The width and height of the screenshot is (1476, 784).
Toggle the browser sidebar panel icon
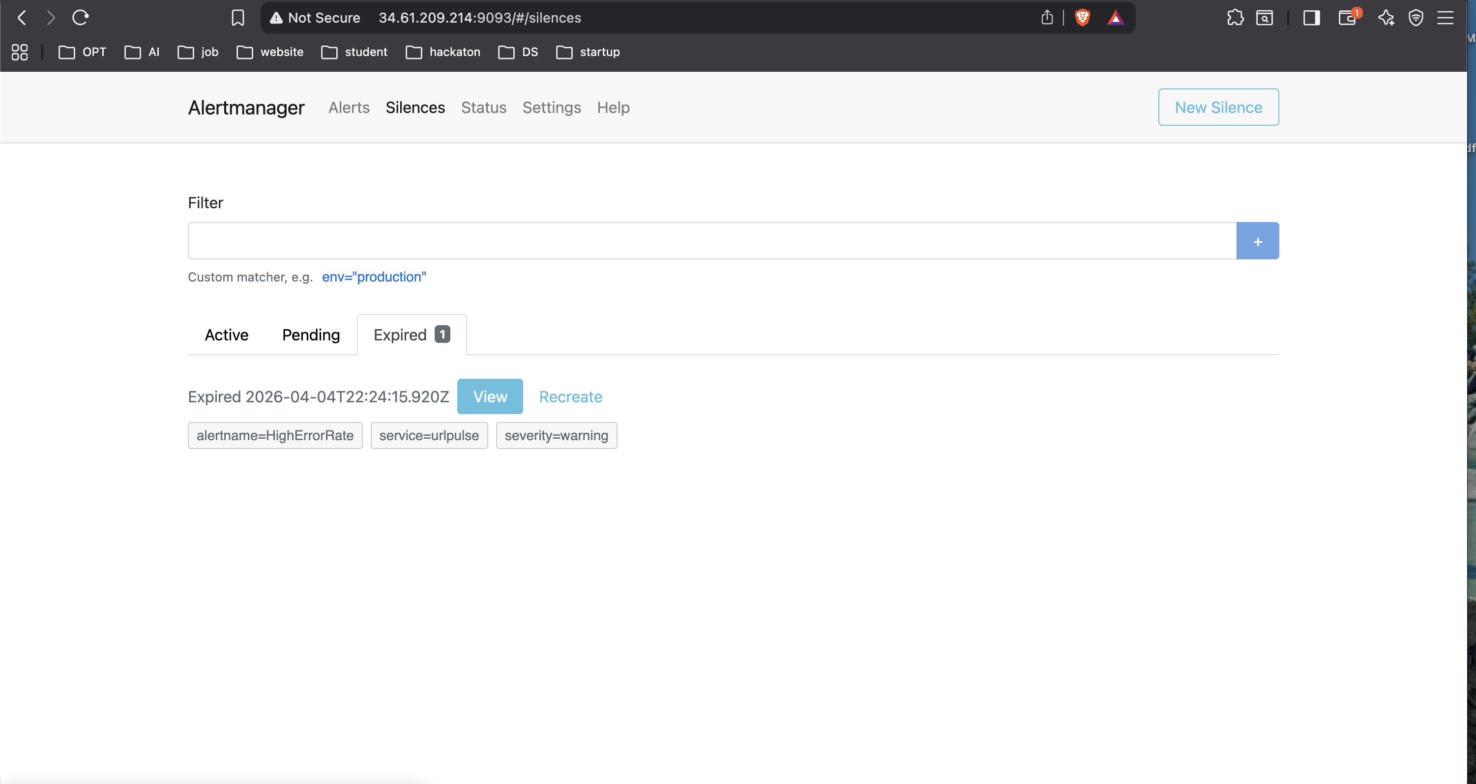1312,18
